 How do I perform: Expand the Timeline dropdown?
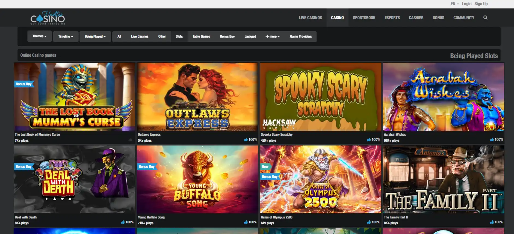coord(66,36)
